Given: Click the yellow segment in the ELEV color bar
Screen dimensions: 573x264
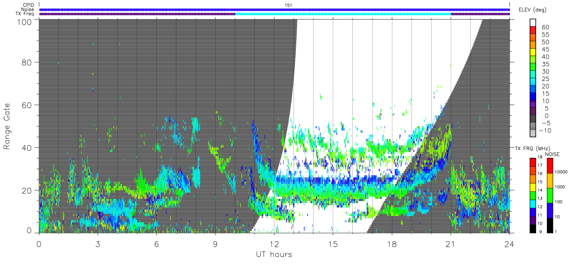Looking at the screenshot, I should click(x=533, y=52).
